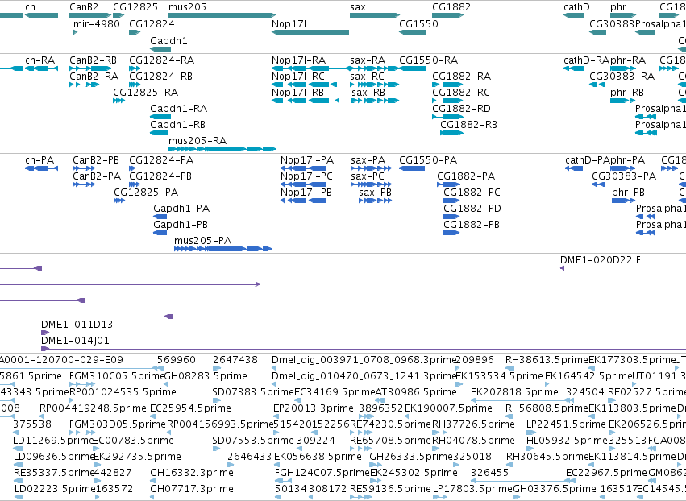Select EST LP17803.5prime
Image resolution: width=686 pixels, height=501 pixels.
click(472, 489)
